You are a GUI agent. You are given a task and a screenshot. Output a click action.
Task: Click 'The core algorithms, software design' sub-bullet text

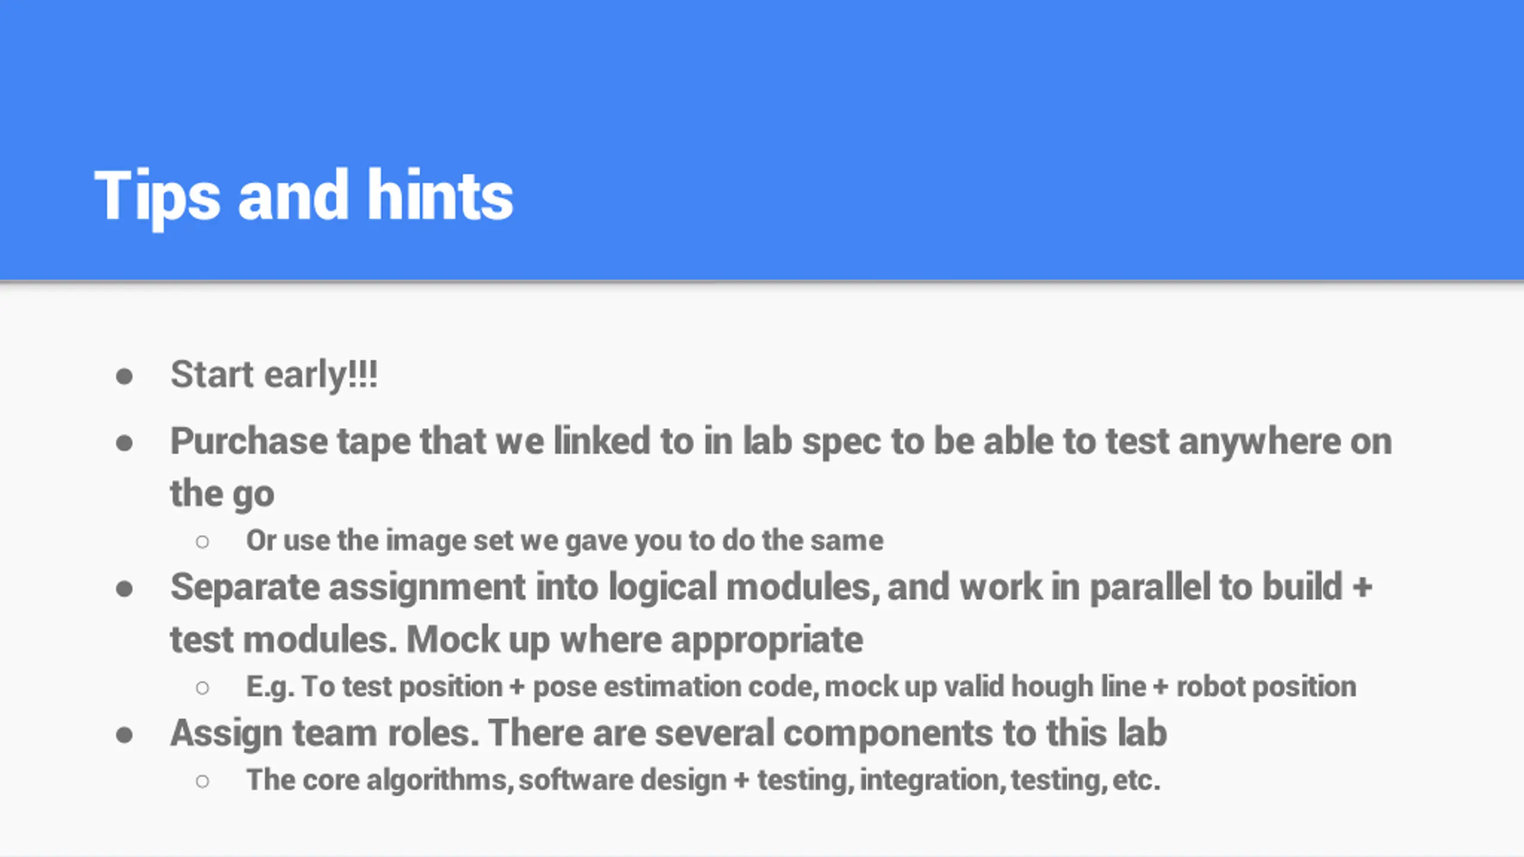pos(703,780)
